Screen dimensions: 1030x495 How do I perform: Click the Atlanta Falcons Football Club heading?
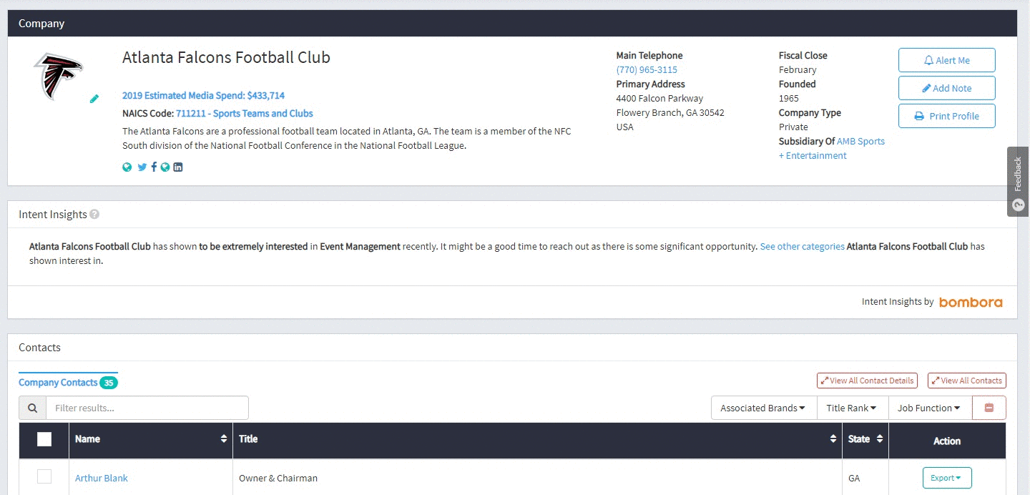click(226, 57)
